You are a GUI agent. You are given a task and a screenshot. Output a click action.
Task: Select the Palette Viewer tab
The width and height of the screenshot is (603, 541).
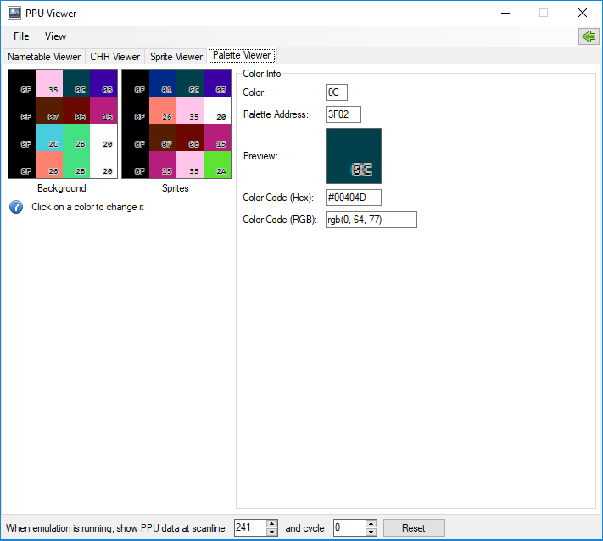tap(242, 55)
